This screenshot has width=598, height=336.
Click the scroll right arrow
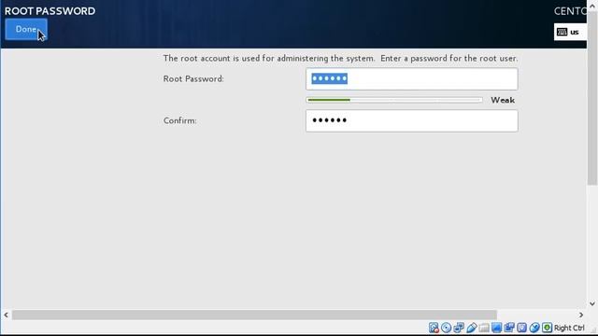click(x=581, y=315)
